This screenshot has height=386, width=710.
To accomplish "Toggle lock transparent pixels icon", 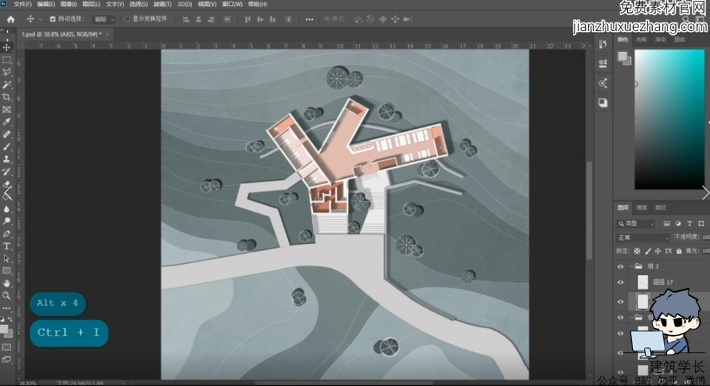I will coord(637,251).
